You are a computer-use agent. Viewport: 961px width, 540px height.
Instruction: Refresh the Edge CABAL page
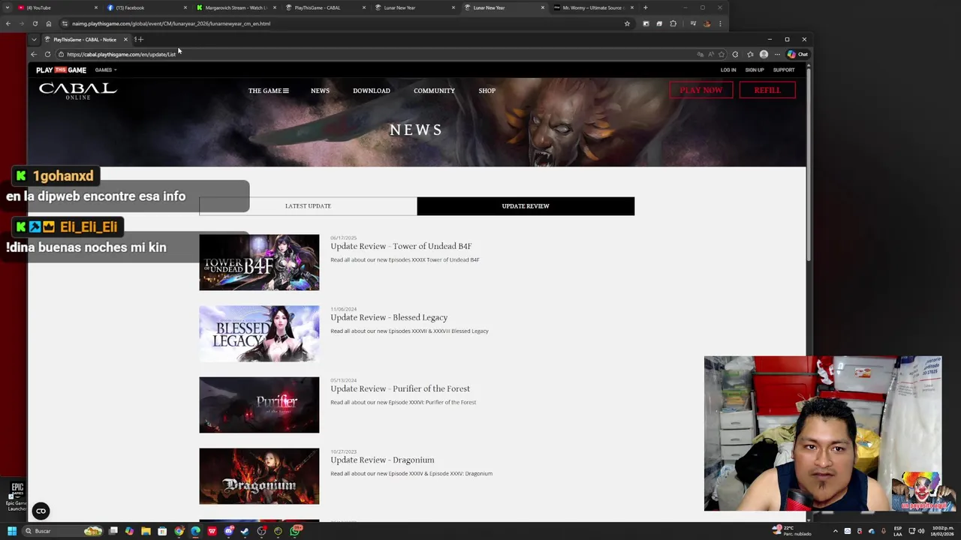click(x=47, y=54)
